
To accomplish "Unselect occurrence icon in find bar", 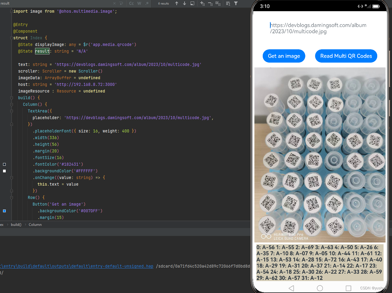I will point(210,3).
